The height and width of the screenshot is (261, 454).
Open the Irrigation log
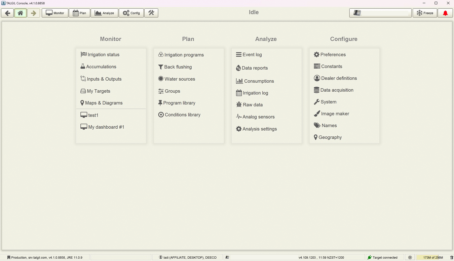pyautogui.click(x=252, y=93)
